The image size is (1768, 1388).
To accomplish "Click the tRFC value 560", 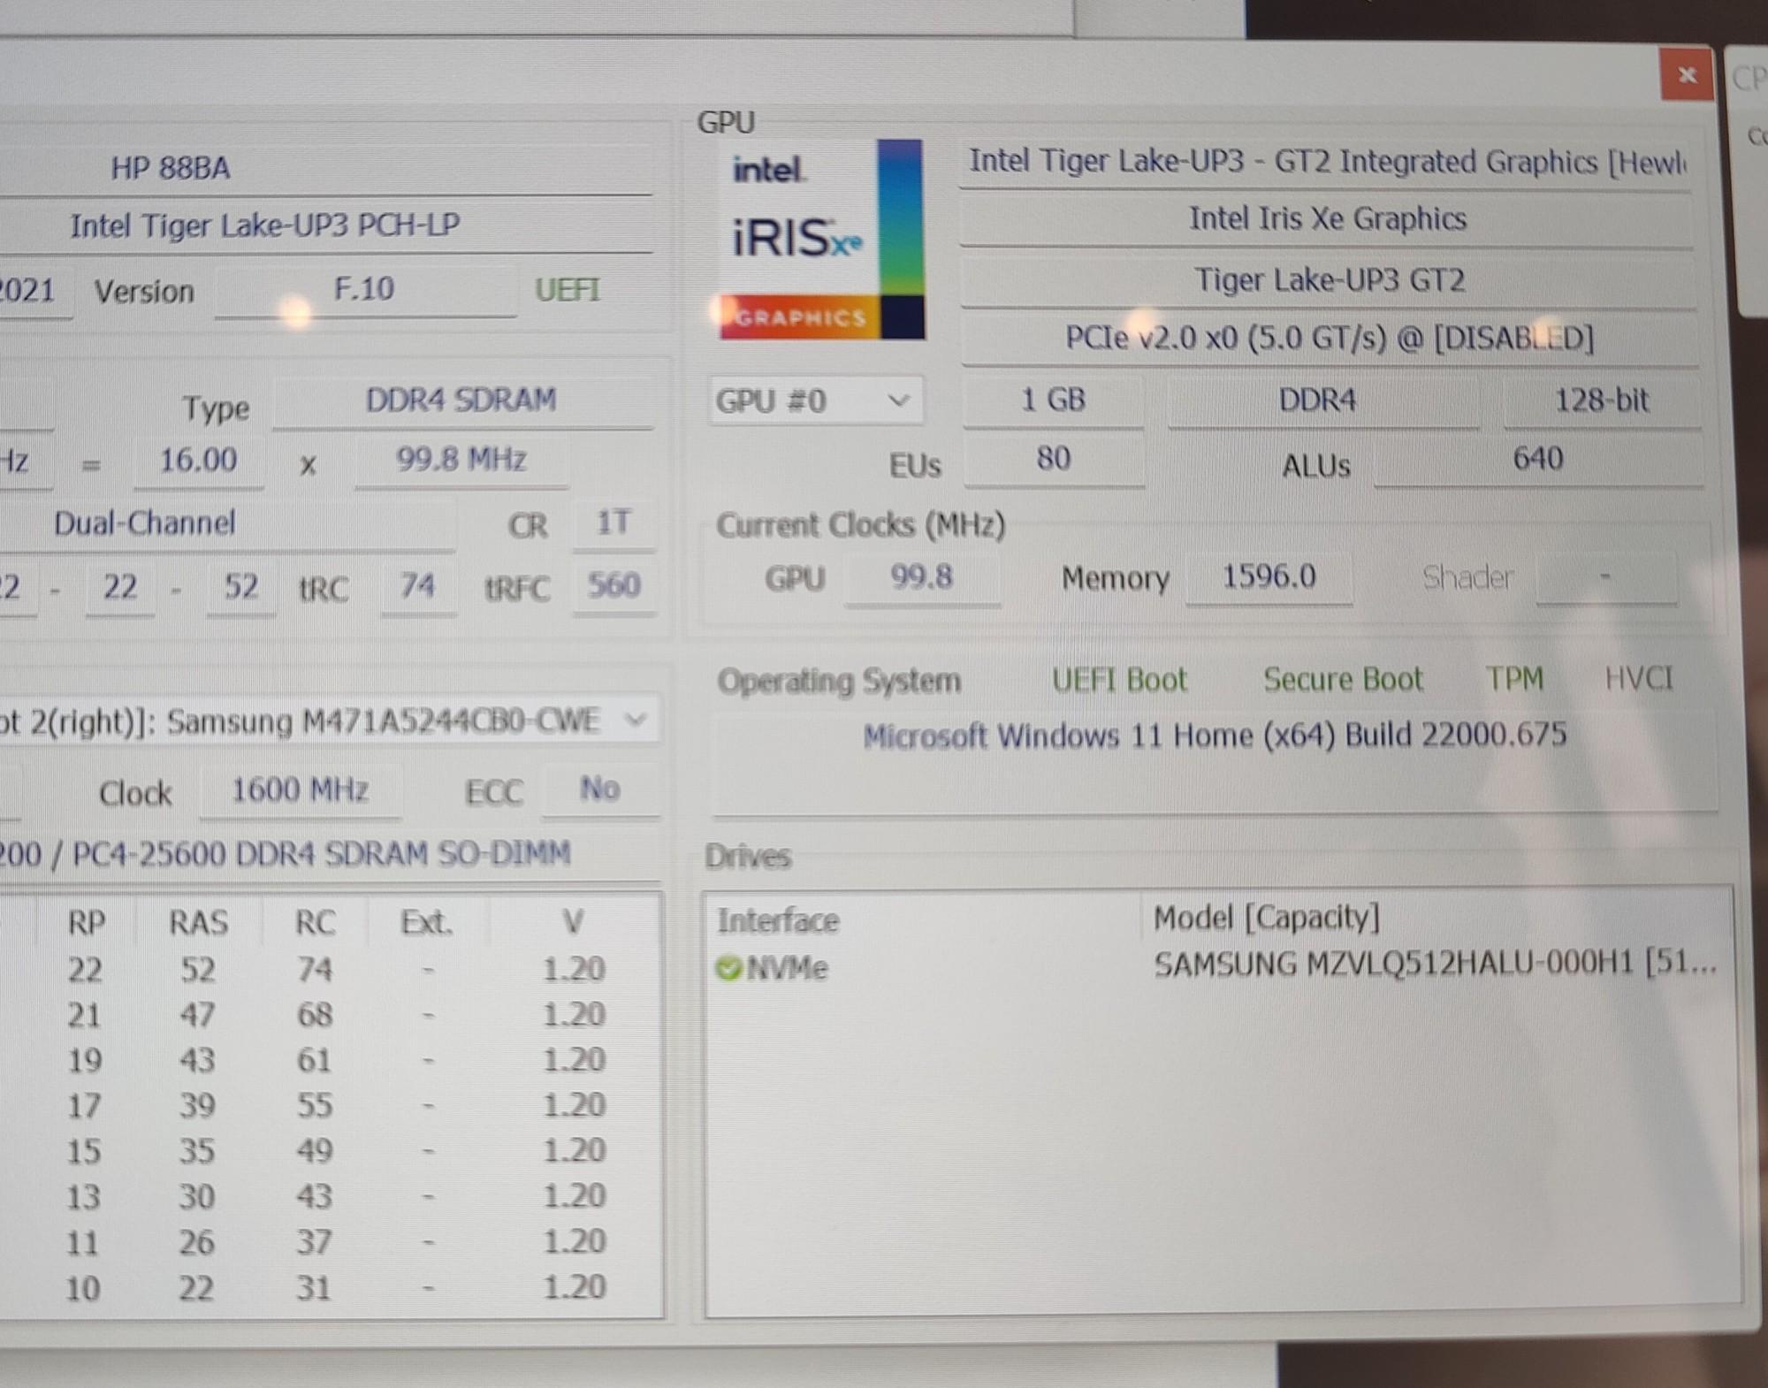I will click(x=613, y=586).
